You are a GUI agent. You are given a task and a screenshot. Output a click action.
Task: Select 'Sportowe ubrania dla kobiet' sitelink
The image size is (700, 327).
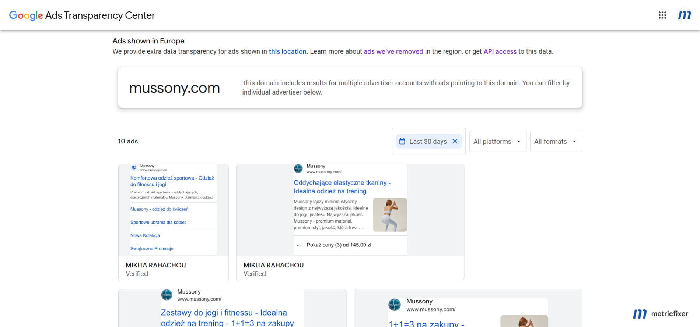tap(158, 222)
